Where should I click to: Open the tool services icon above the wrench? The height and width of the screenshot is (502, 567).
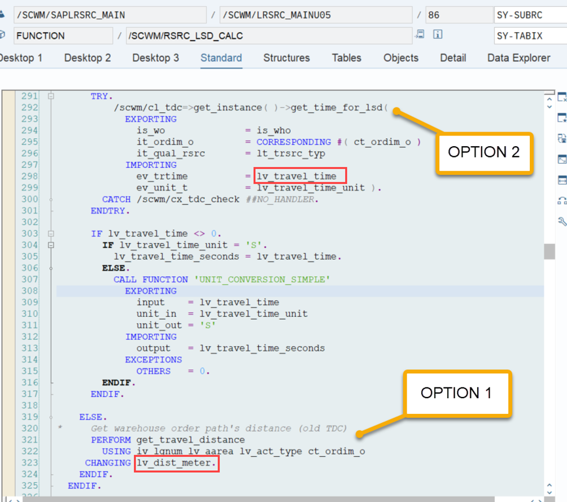(x=562, y=200)
